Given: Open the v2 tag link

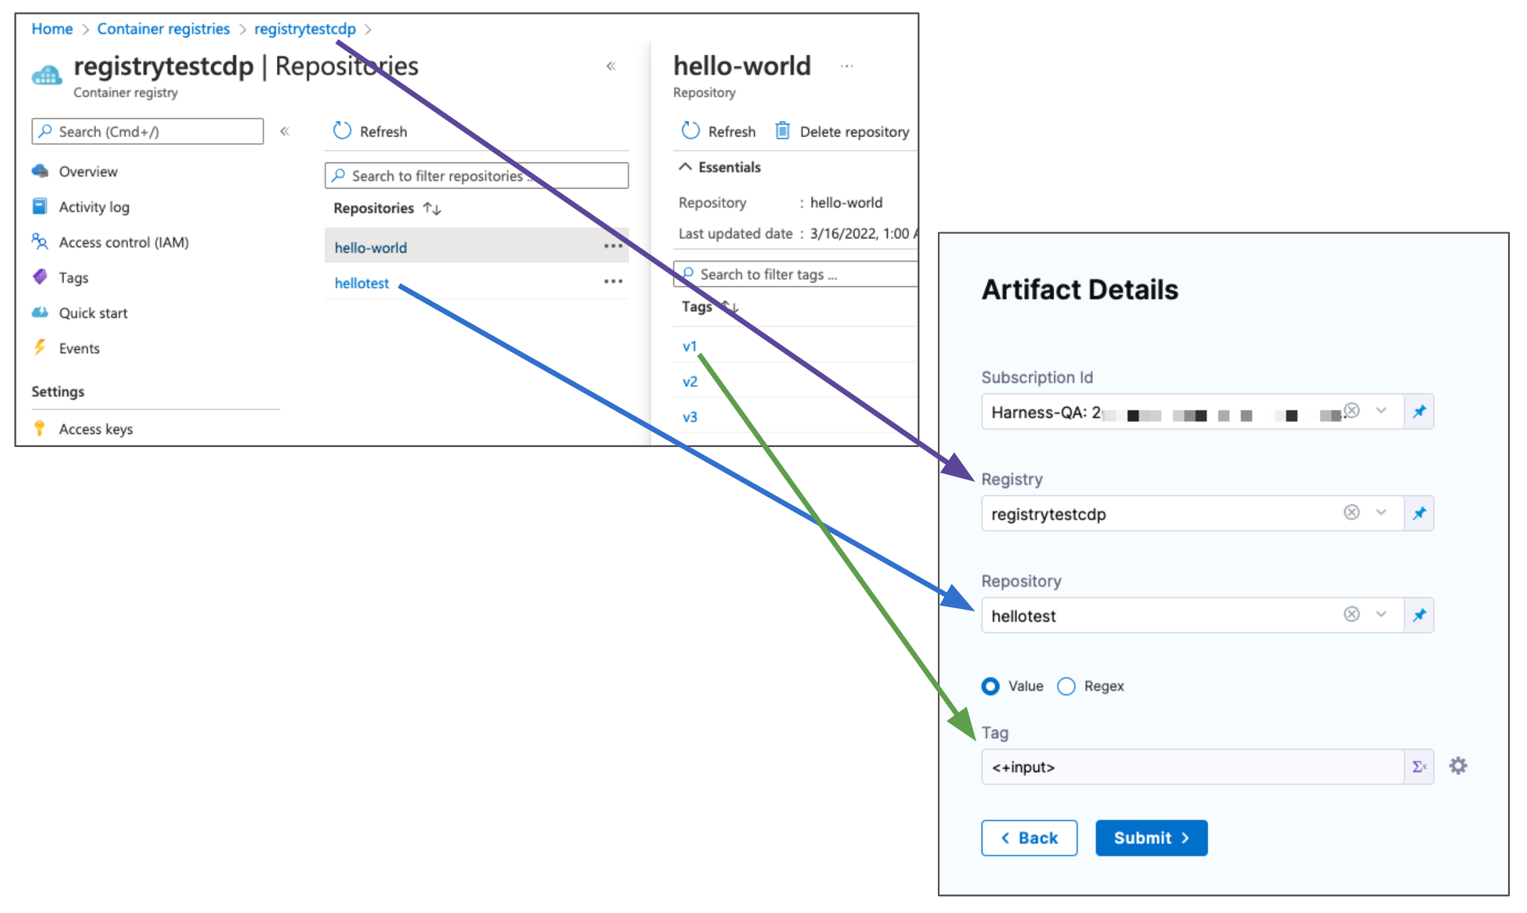Looking at the screenshot, I should tap(690, 382).
